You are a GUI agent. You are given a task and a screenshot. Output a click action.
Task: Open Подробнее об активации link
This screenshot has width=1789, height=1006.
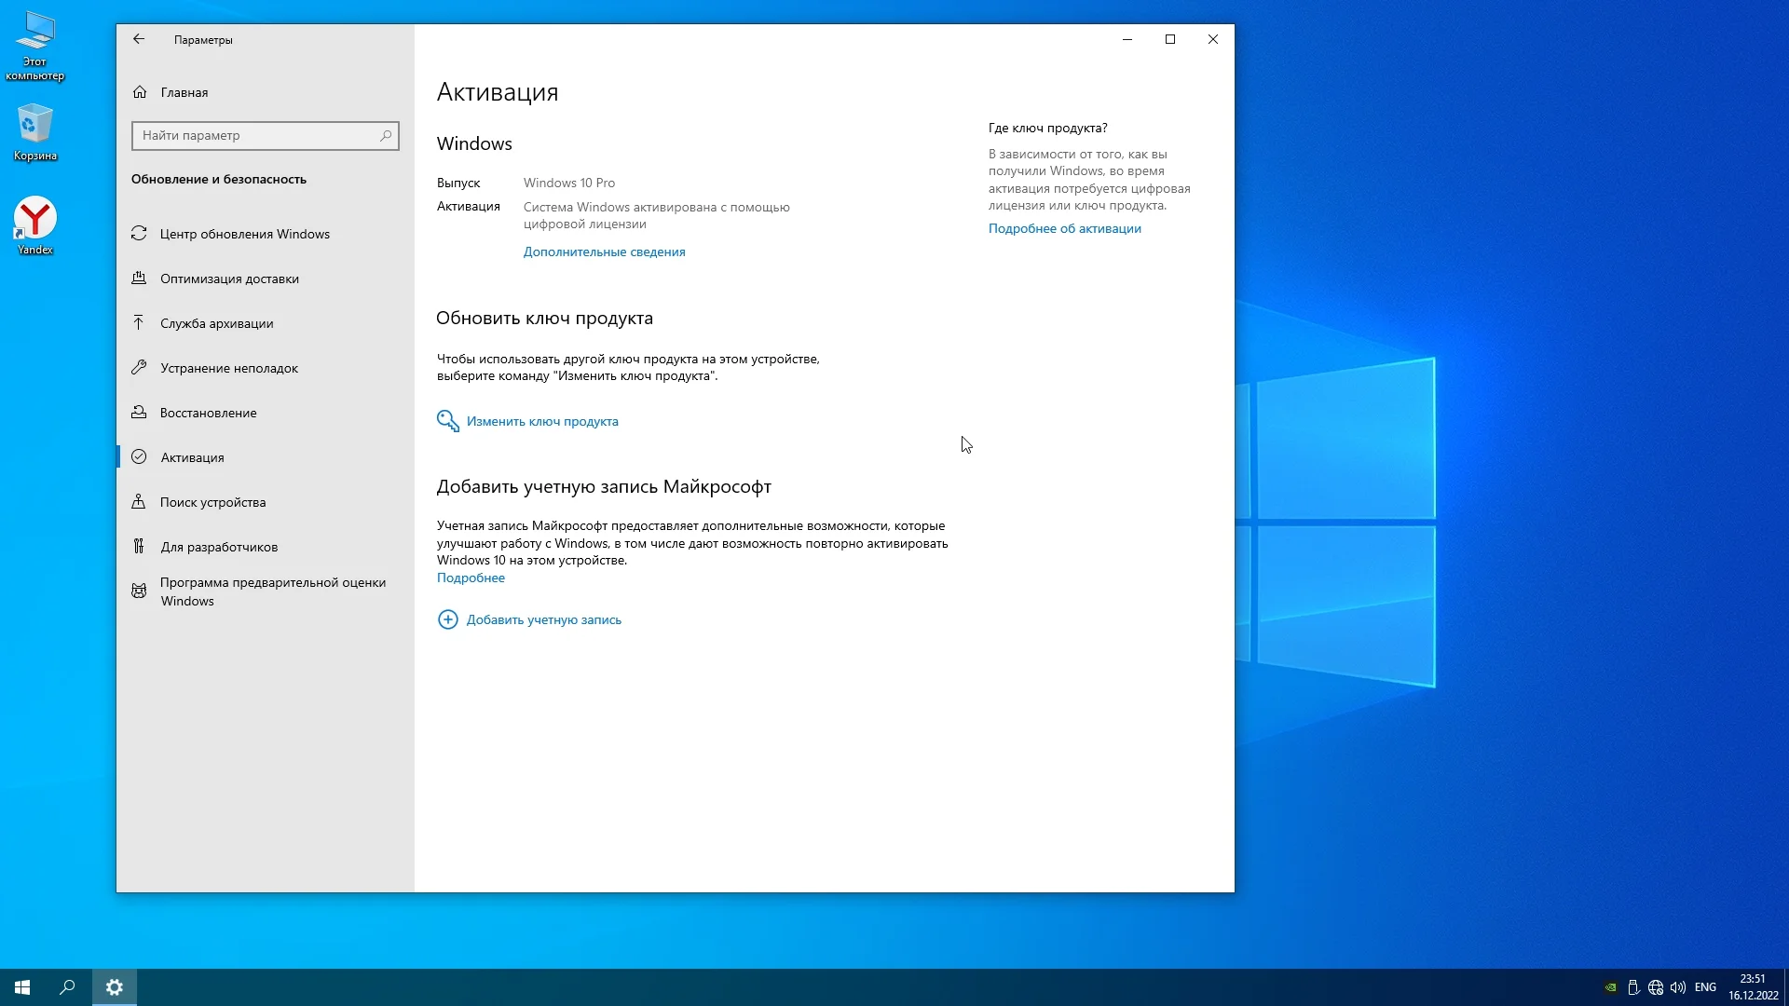tap(1064, 228)
